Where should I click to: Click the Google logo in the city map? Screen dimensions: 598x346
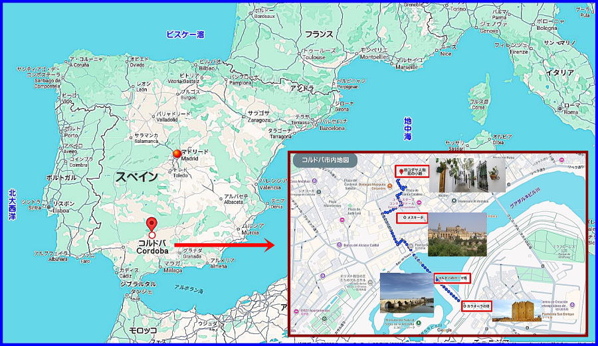(x=444, y=330)
